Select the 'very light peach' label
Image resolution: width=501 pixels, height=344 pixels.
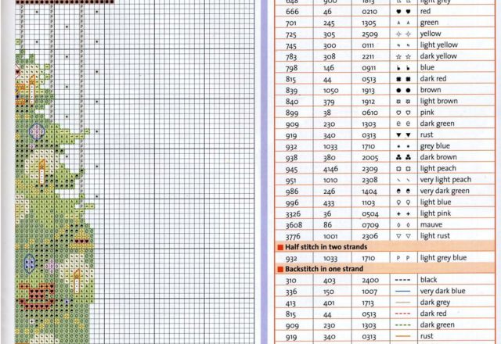445,180
